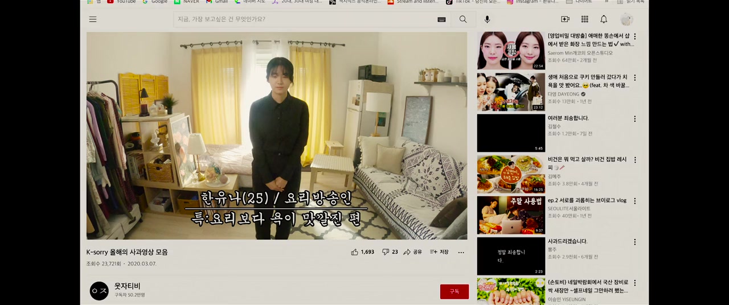Screen dimensions: 729x305
Task: Click the search input field
Action: (x=304, y=19)
